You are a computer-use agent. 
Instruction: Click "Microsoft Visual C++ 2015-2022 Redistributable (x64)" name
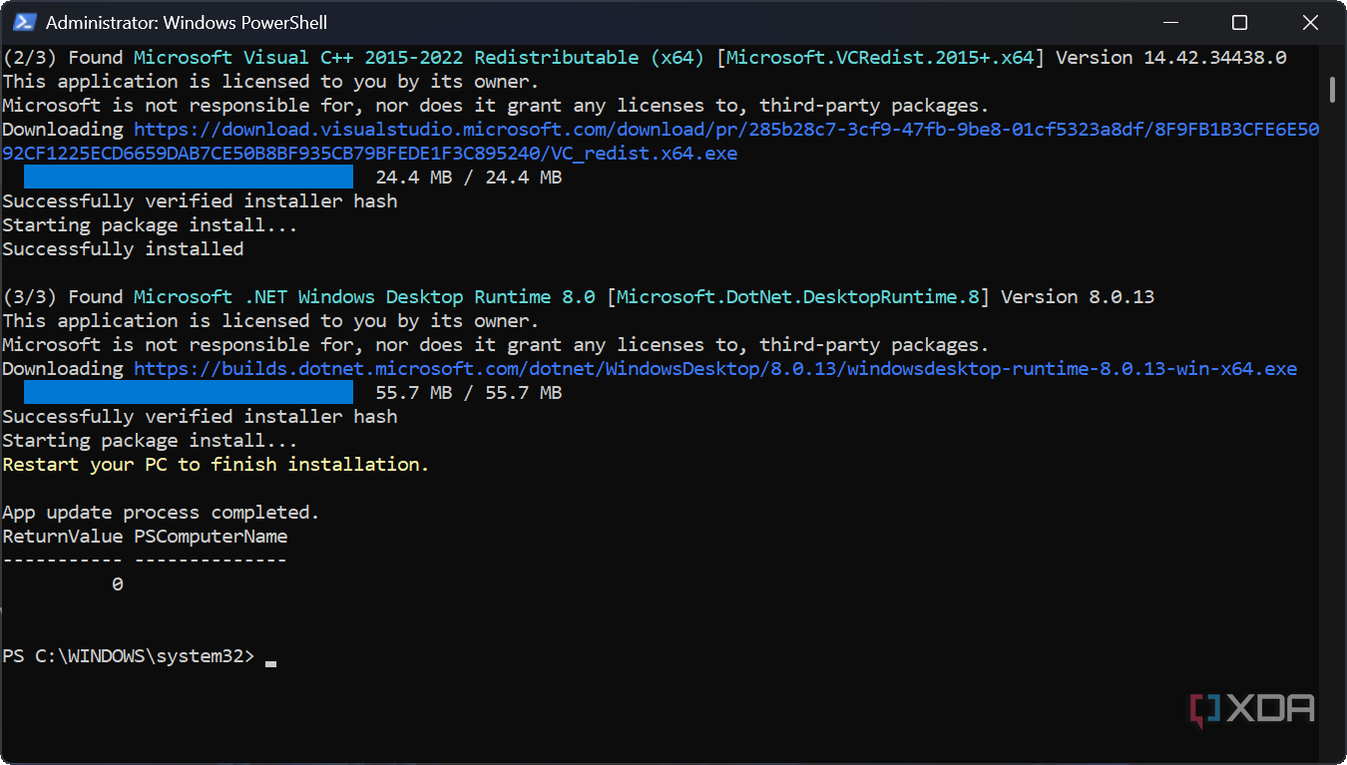[419, 57]
